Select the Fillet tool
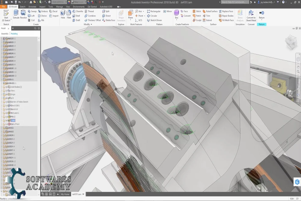 click(69, 14)
